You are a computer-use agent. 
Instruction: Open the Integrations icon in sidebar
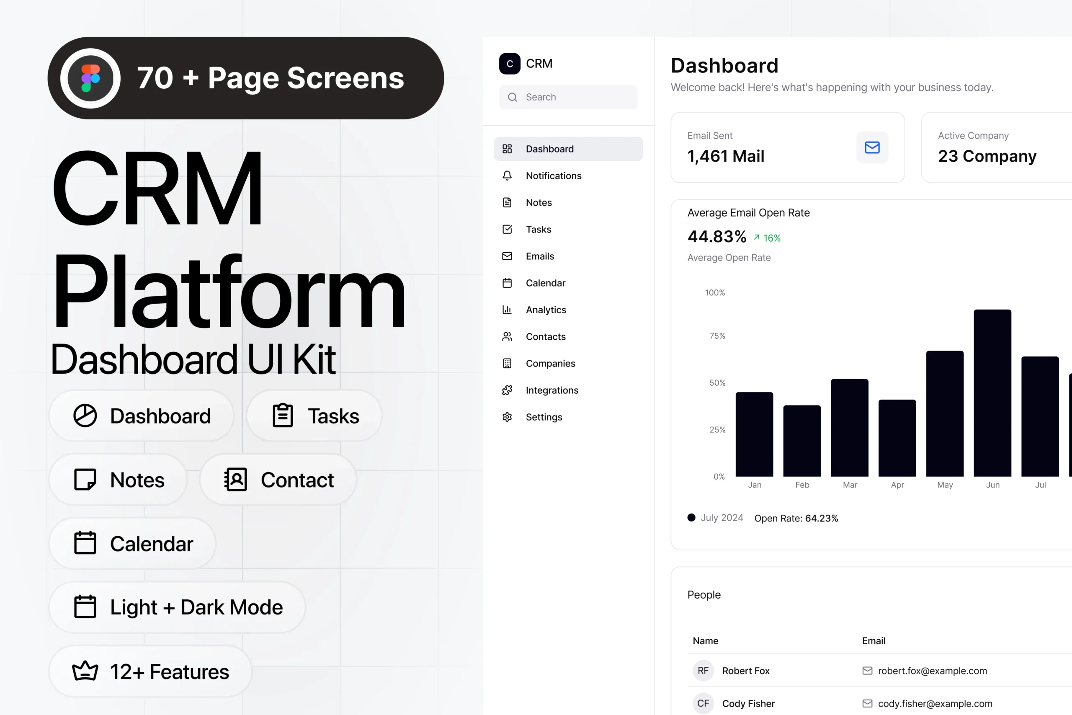coord(507,390)
